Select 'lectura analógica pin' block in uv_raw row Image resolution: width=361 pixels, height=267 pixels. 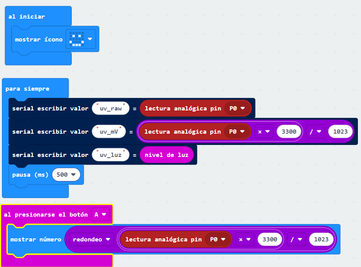[183, 109]
